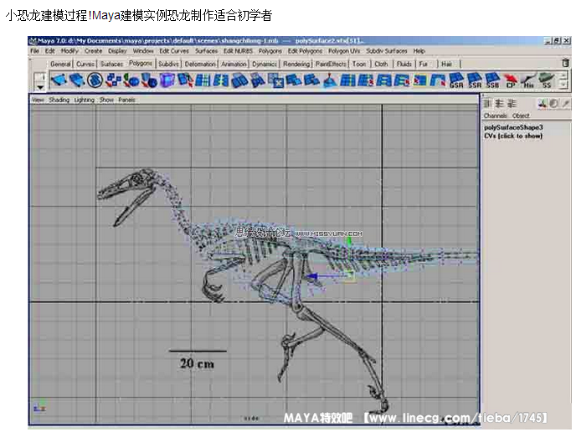This screenshot has height=432, width=576.
Task: Switch to the Dynamics shelf tab
Action: (x=265, y=64)
